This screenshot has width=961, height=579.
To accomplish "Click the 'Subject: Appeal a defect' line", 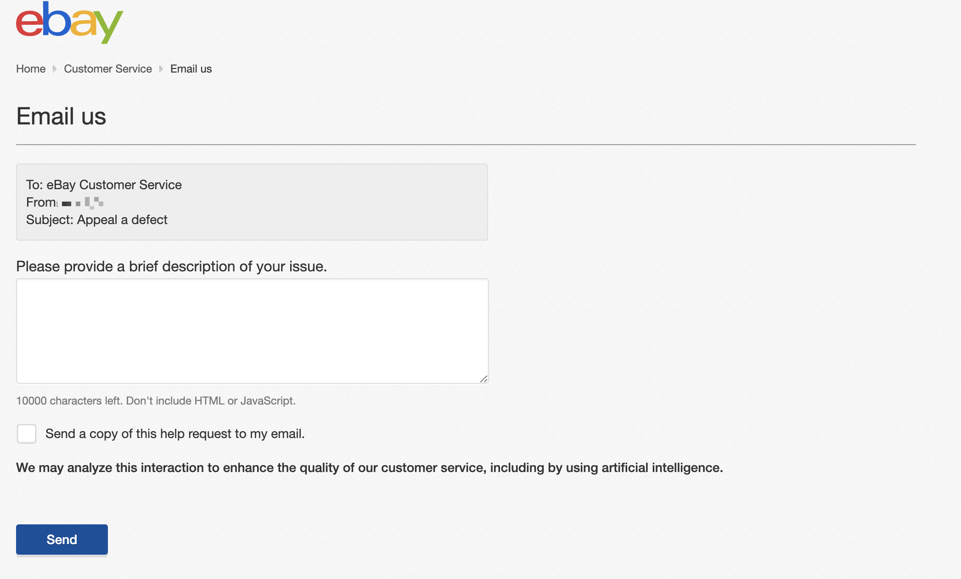I will (97, 219).
